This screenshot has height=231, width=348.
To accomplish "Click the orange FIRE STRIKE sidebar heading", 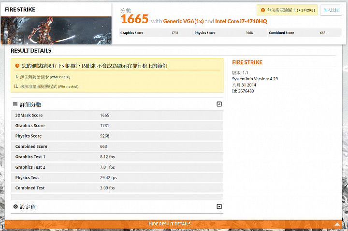I will [247, 62].
